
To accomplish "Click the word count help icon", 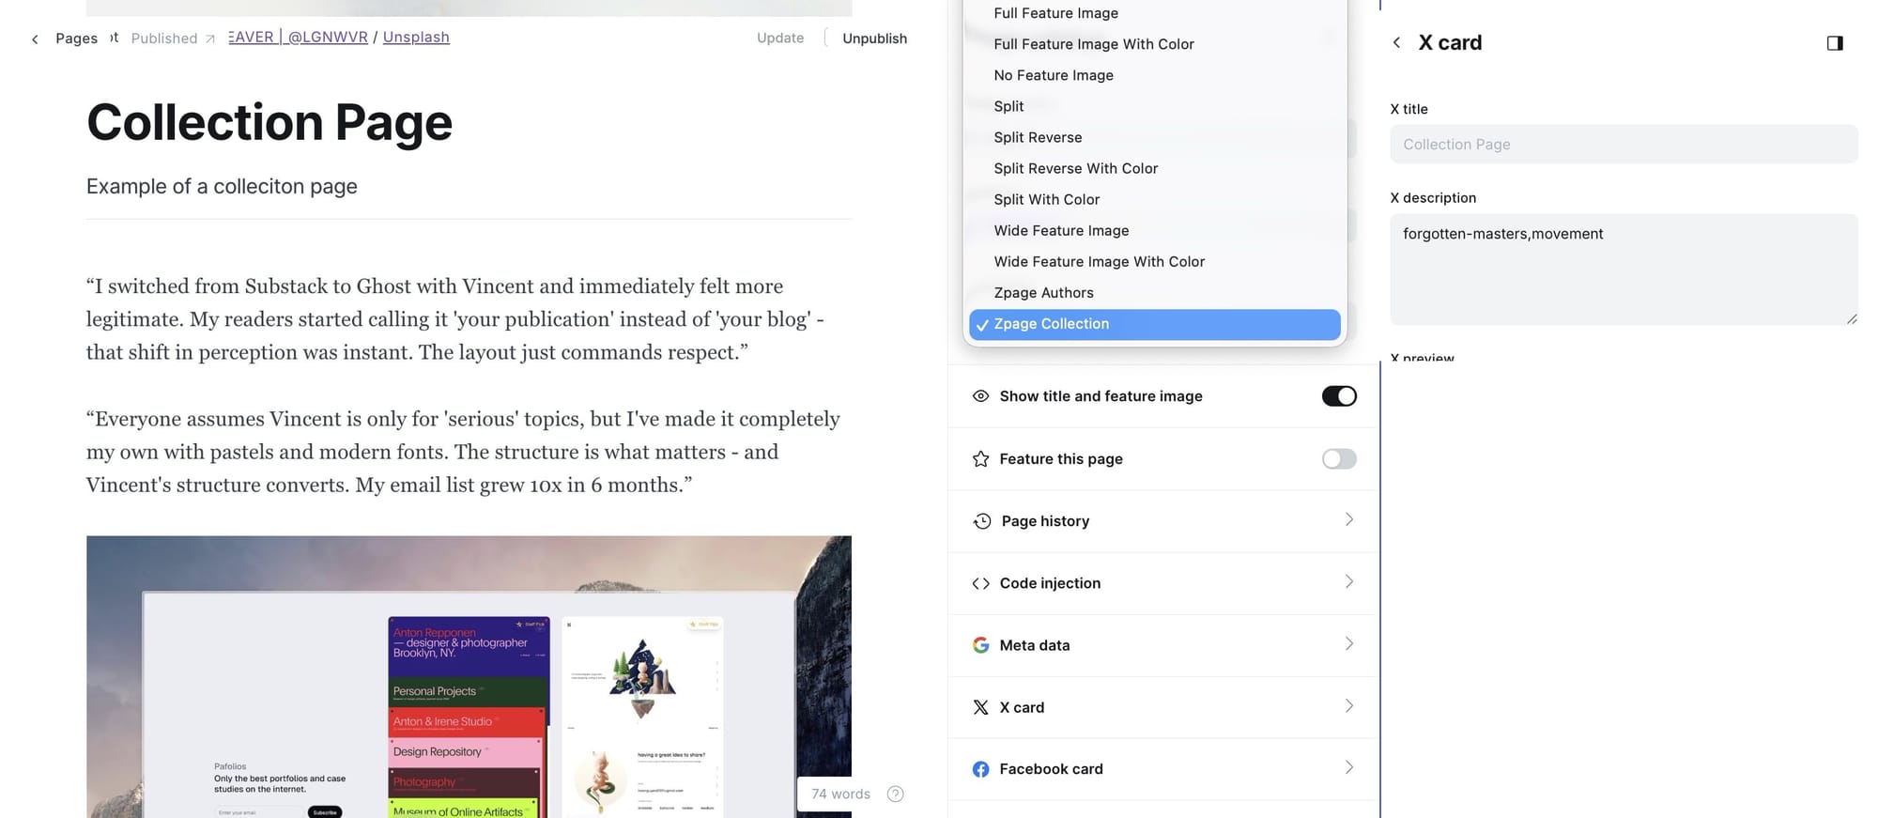I will click(896, 794).
